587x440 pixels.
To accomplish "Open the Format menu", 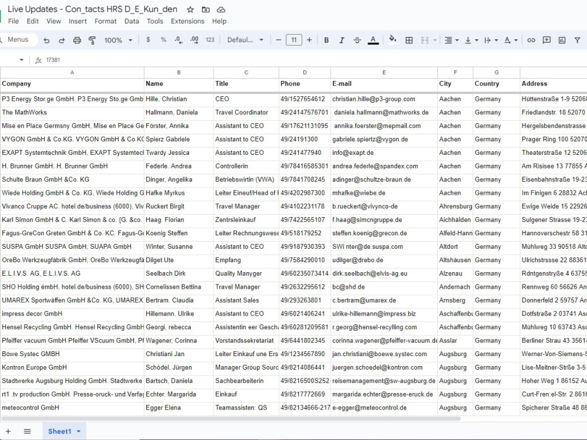I will 106,21.
